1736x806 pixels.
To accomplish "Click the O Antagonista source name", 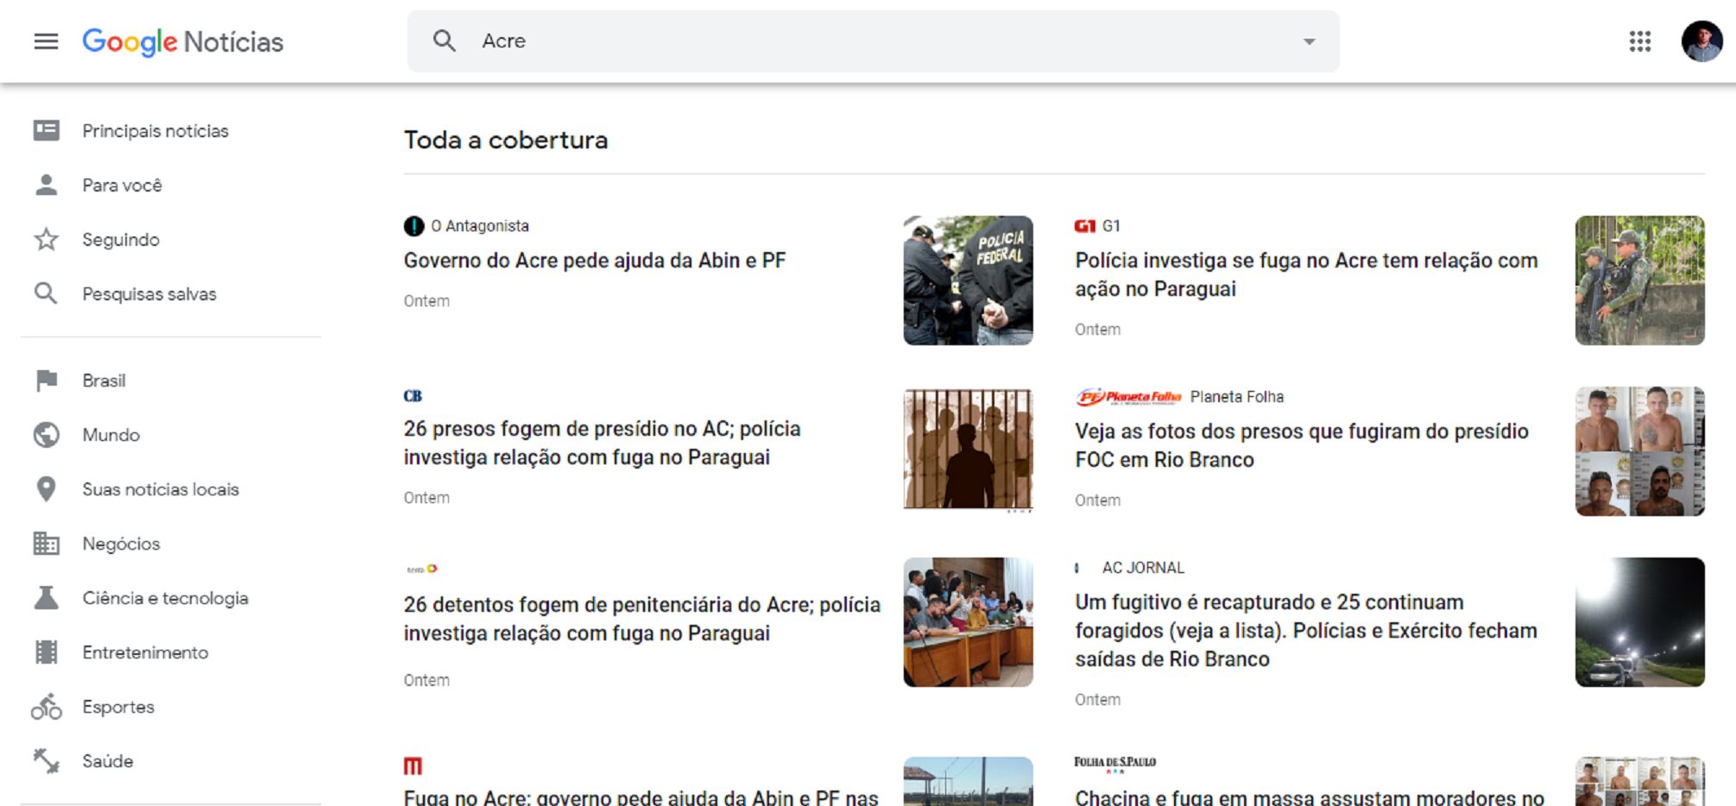I will coord(480,226).
